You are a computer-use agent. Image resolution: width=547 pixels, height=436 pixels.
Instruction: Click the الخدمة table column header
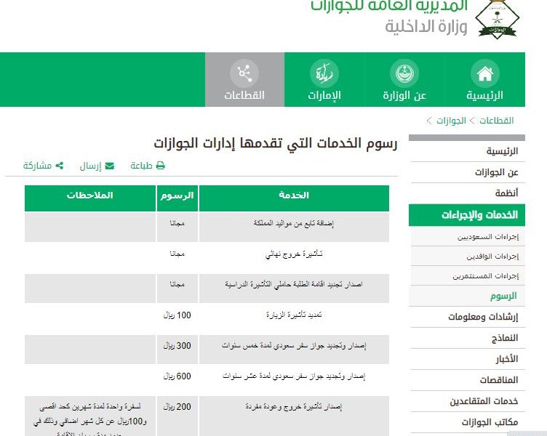(294, 198)
